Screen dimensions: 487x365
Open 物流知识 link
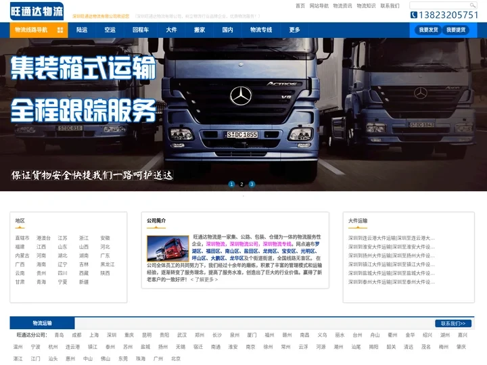pos(366,6)
